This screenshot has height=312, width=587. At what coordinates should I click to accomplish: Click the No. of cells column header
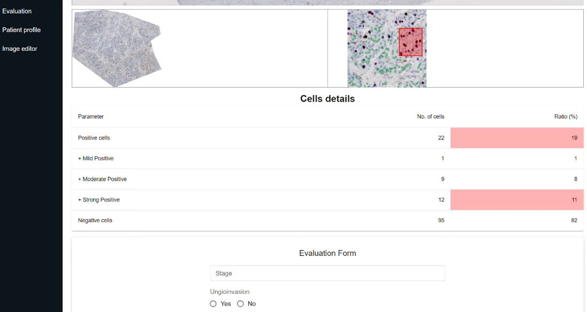point(431,116)
